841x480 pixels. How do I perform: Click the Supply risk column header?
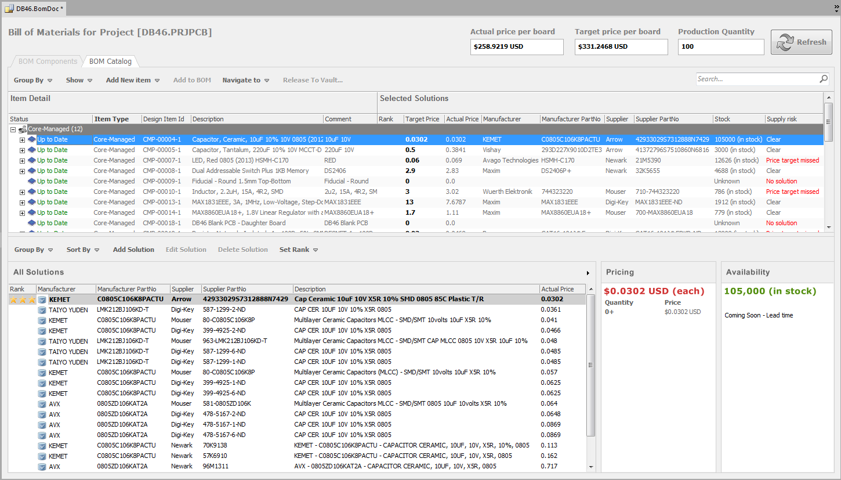click(x=793, y=119)
